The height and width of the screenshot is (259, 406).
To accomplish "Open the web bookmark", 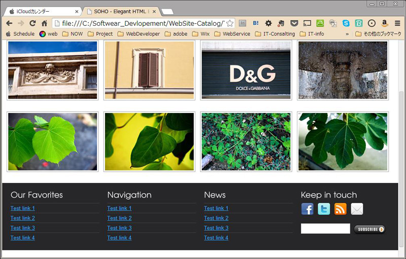I will 48,34.
